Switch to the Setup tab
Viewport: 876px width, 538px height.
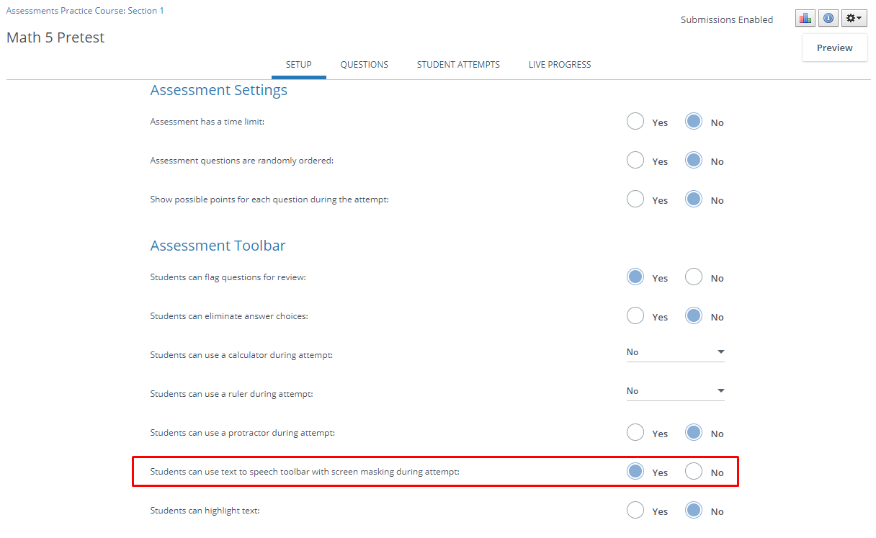click(299, 65)
